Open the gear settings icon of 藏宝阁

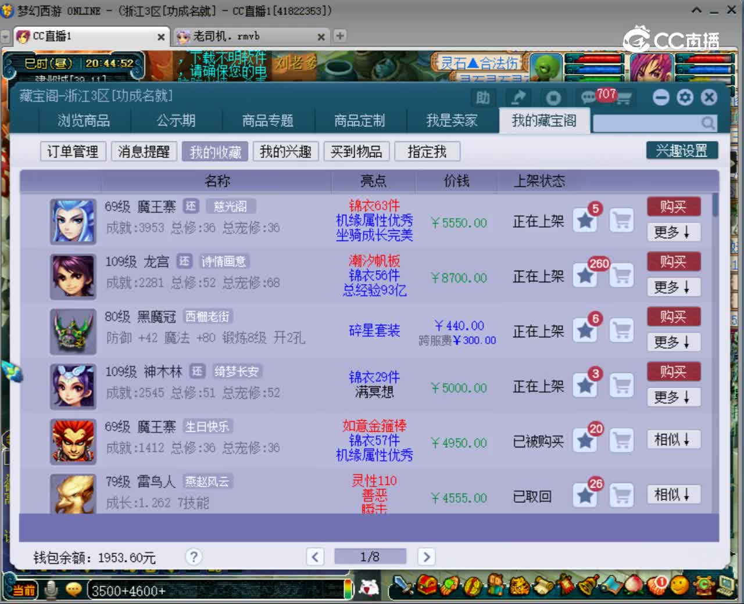tap(685, 97)
